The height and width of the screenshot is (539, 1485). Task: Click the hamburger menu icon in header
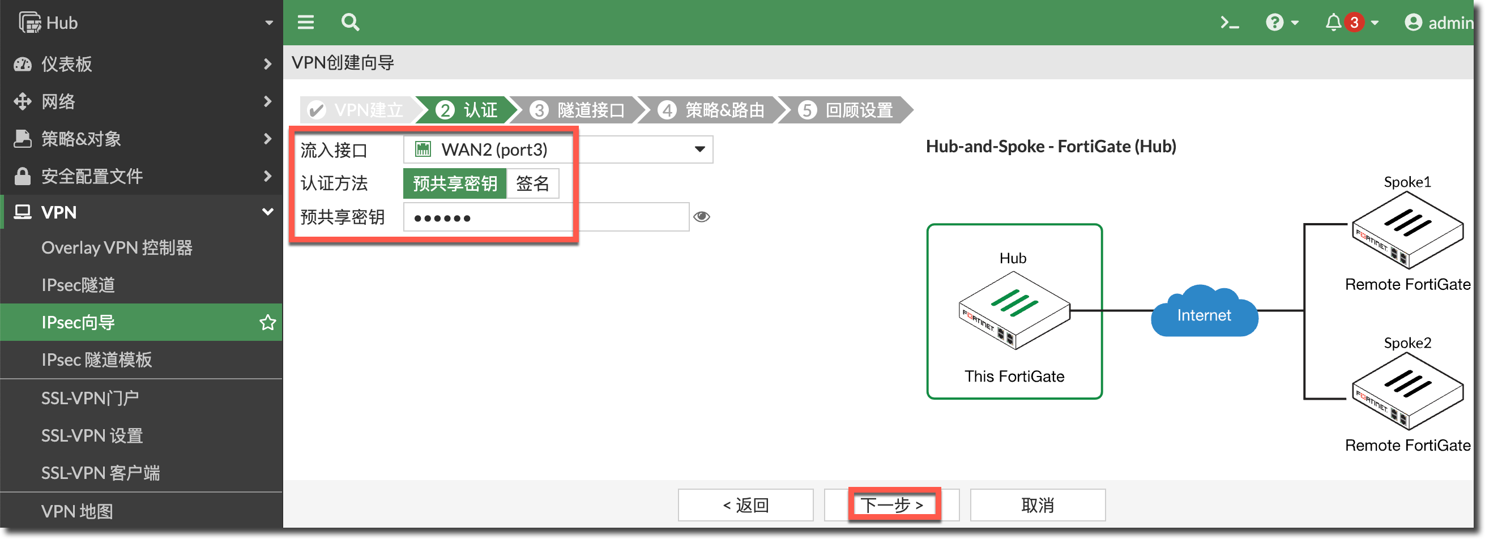305,23
